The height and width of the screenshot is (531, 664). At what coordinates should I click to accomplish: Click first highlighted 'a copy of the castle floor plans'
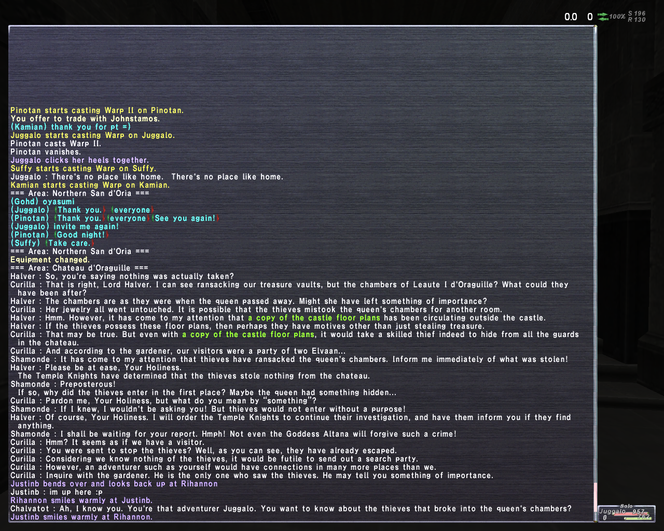point(314,318)
